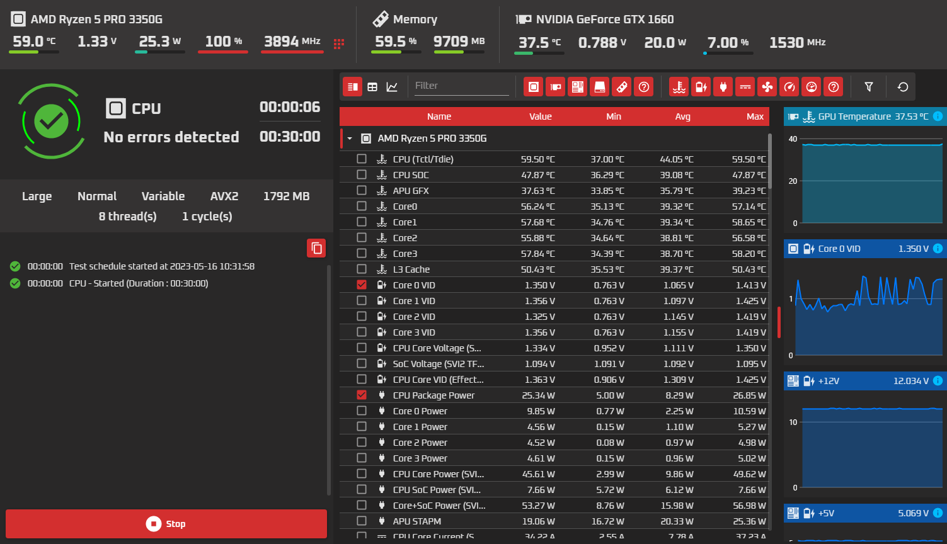Click the 'AVX2' instruction set label

pos(224,196)
